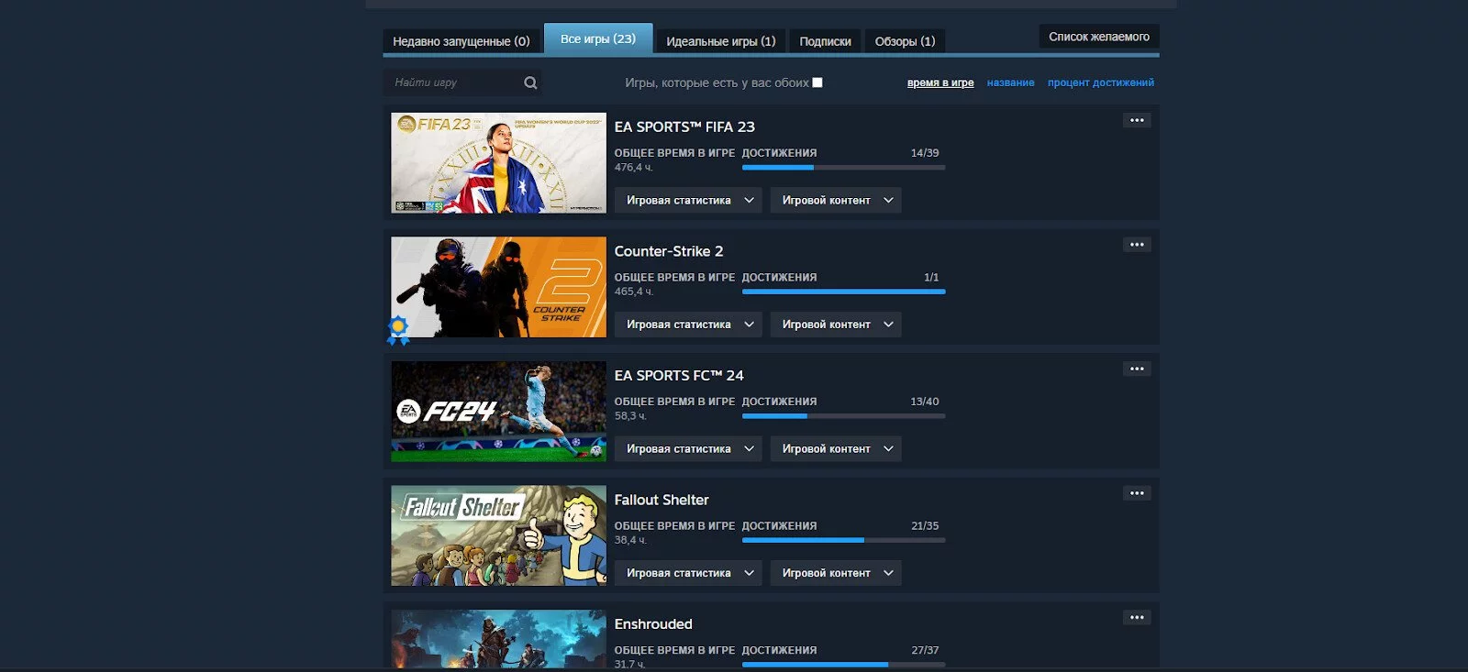
Task: Sort by процент достижений link
Action: (x=1100, y=83)
